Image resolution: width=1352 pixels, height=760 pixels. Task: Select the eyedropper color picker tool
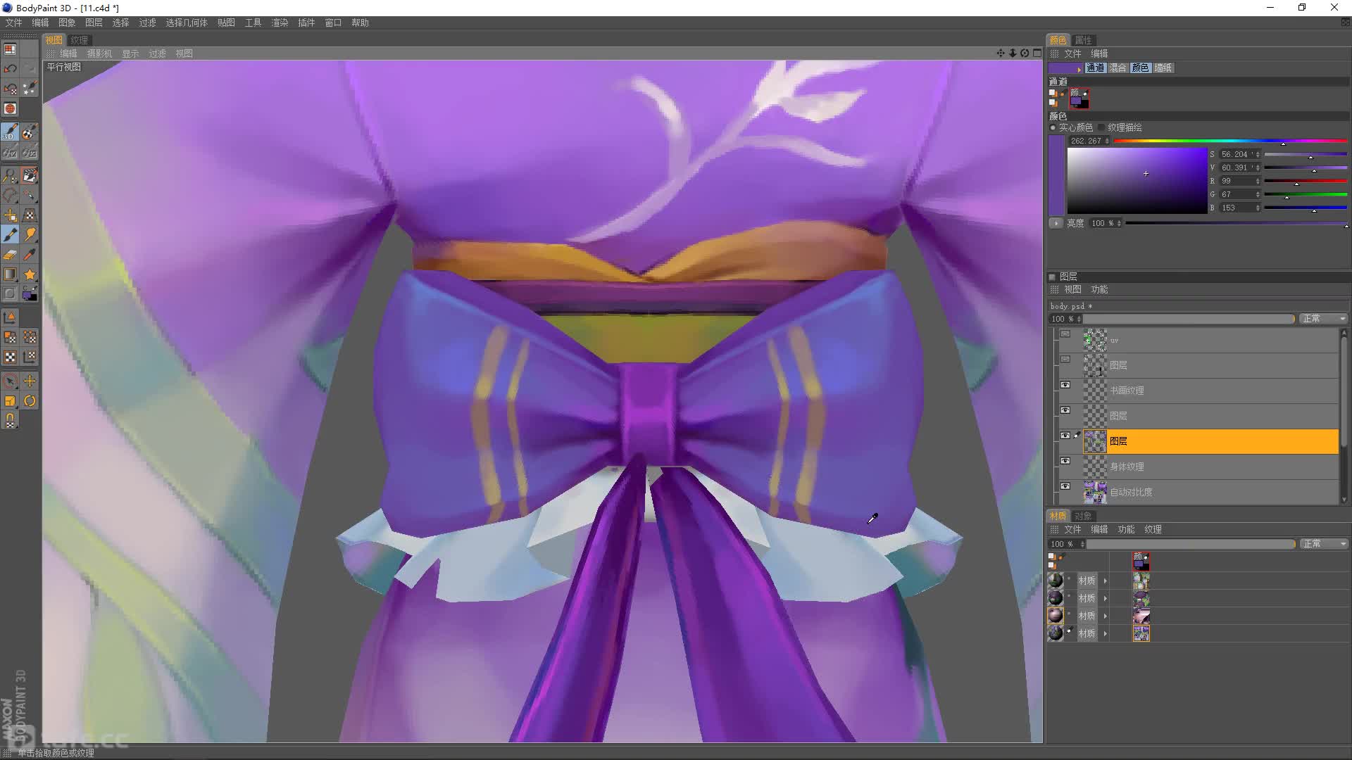click(x=30, y=254)
